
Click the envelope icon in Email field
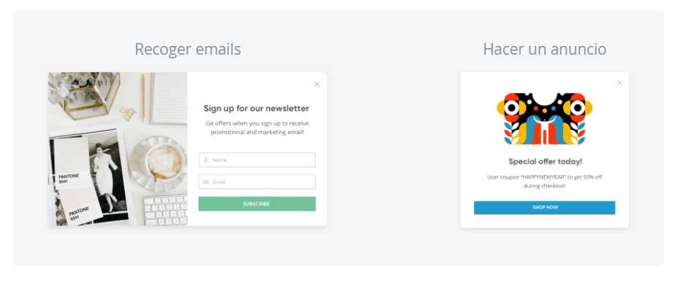206,182
